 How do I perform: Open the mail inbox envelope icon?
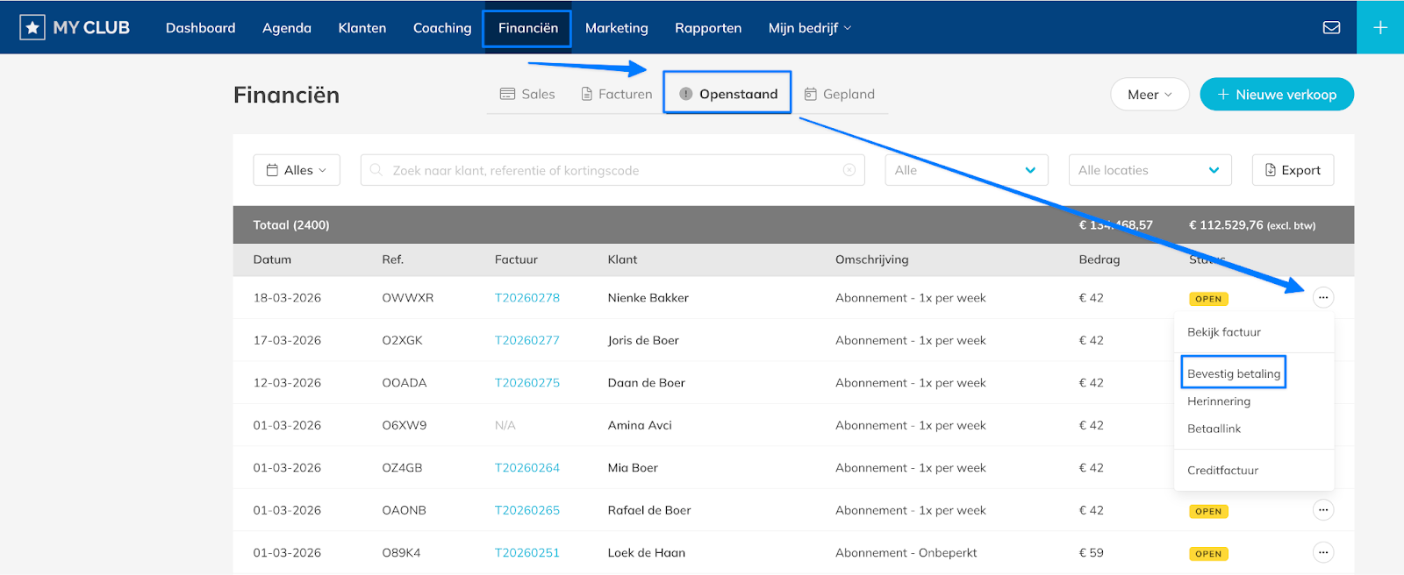1331,27
